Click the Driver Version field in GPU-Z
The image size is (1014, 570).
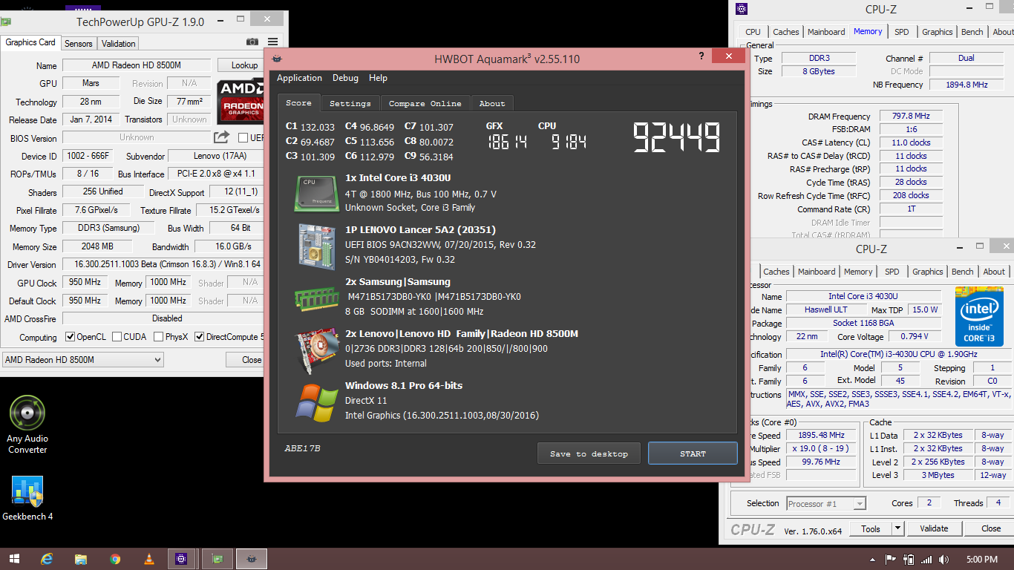[x=163, y=264]
